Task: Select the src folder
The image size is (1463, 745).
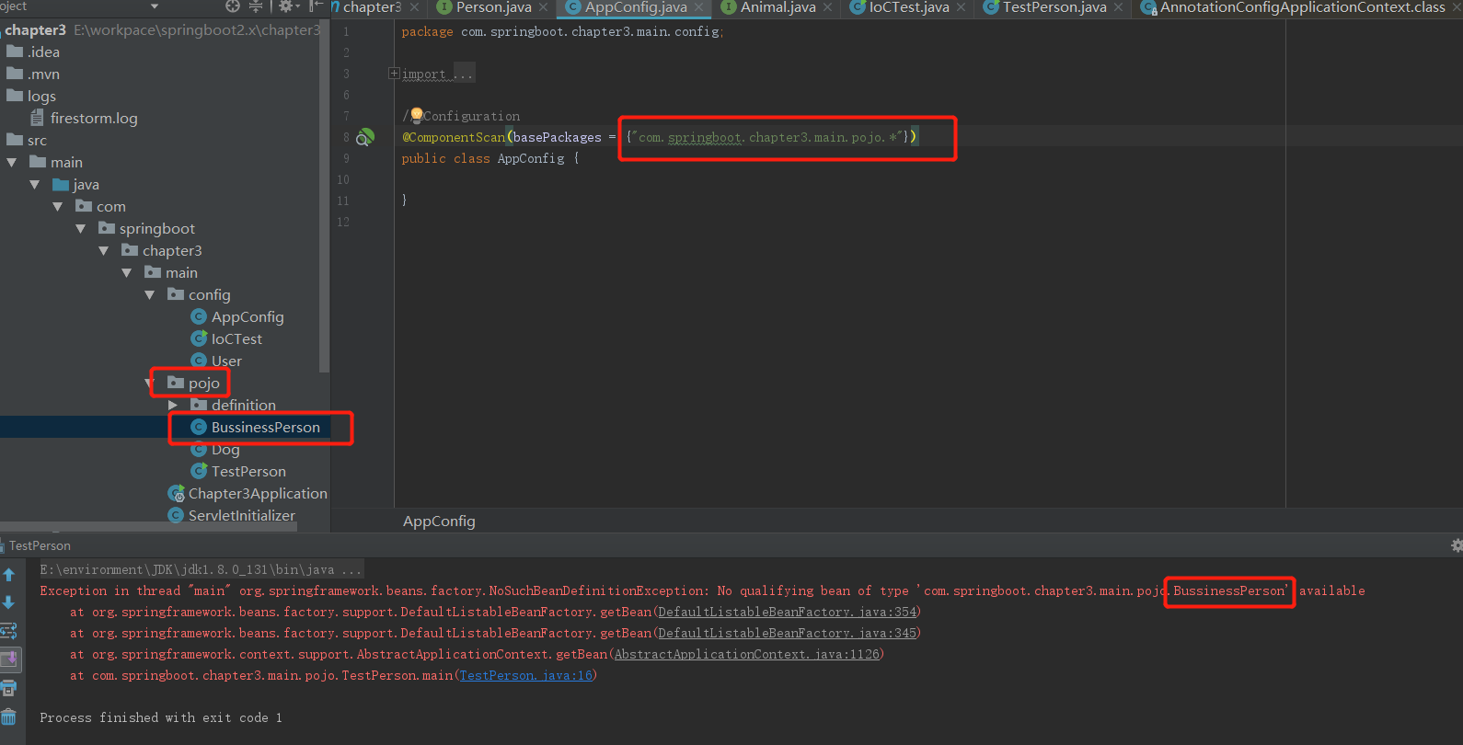Action: coord(27,141)
